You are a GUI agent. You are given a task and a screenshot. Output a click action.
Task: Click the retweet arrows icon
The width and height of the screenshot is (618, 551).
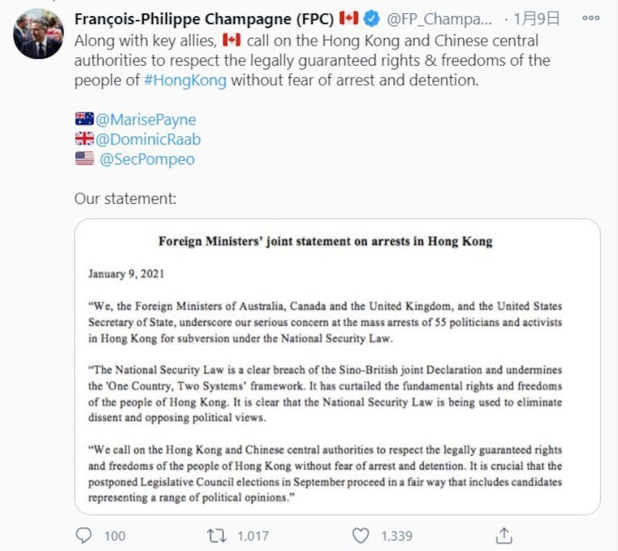click(217, 535)
